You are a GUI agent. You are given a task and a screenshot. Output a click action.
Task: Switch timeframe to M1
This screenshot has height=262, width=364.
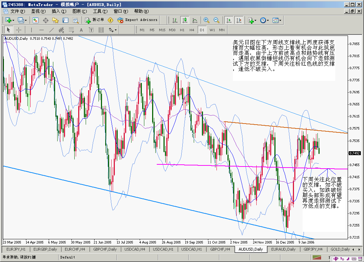142,30
